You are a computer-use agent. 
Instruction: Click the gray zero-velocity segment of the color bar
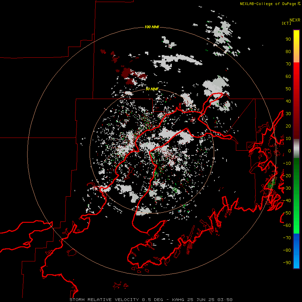pyautogui.click(x=296, y=149)
